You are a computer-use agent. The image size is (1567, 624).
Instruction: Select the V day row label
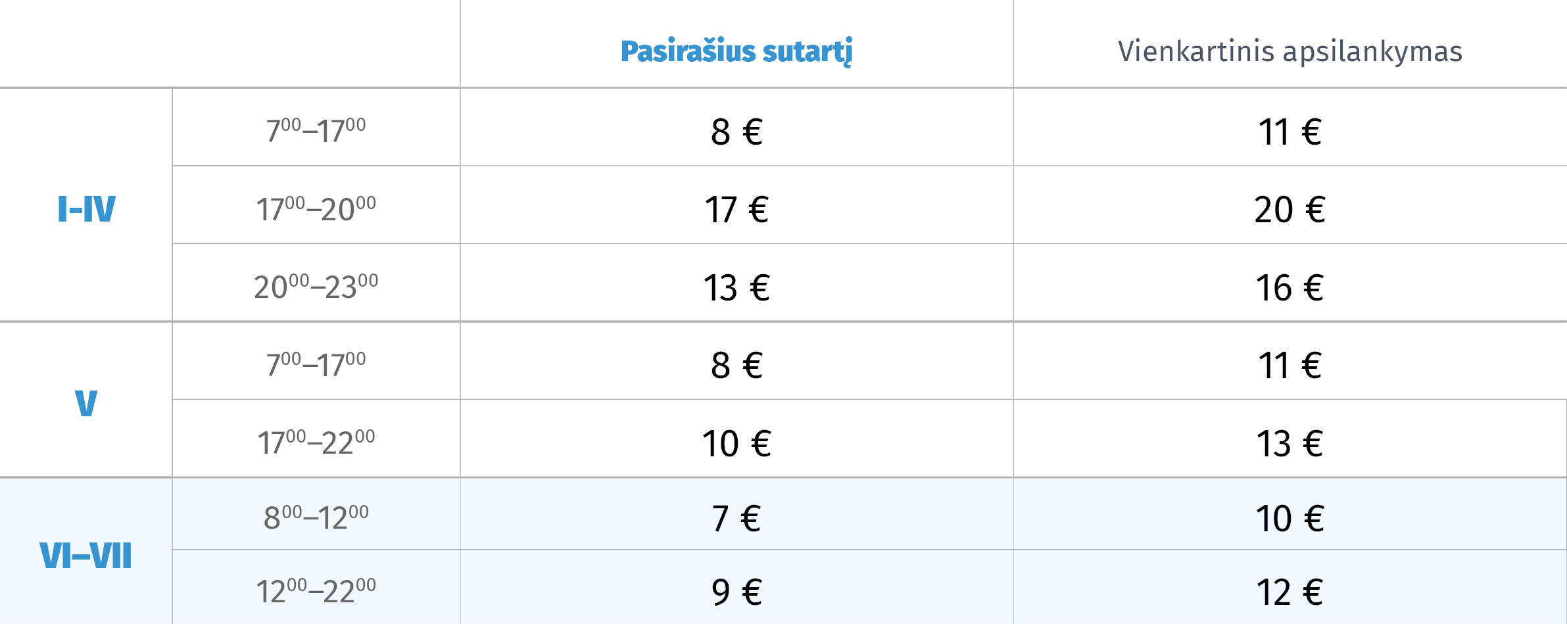click(86, 403)
